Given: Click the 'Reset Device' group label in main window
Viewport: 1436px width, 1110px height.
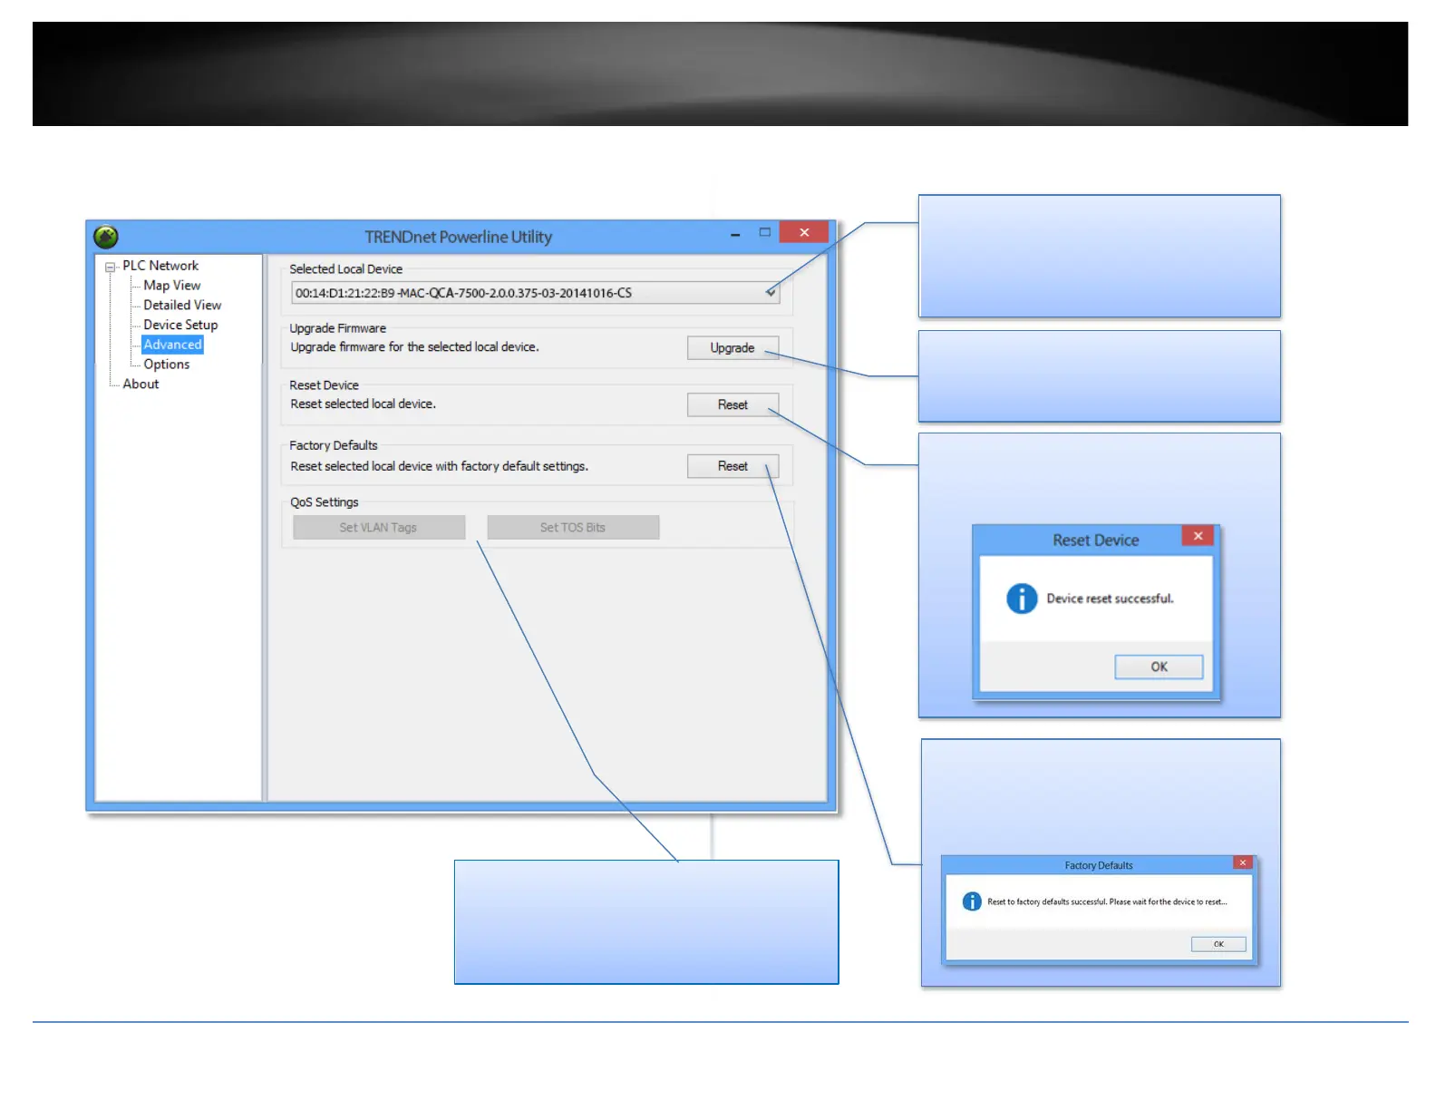Looking at the screenshot, I should coord(324,385).
